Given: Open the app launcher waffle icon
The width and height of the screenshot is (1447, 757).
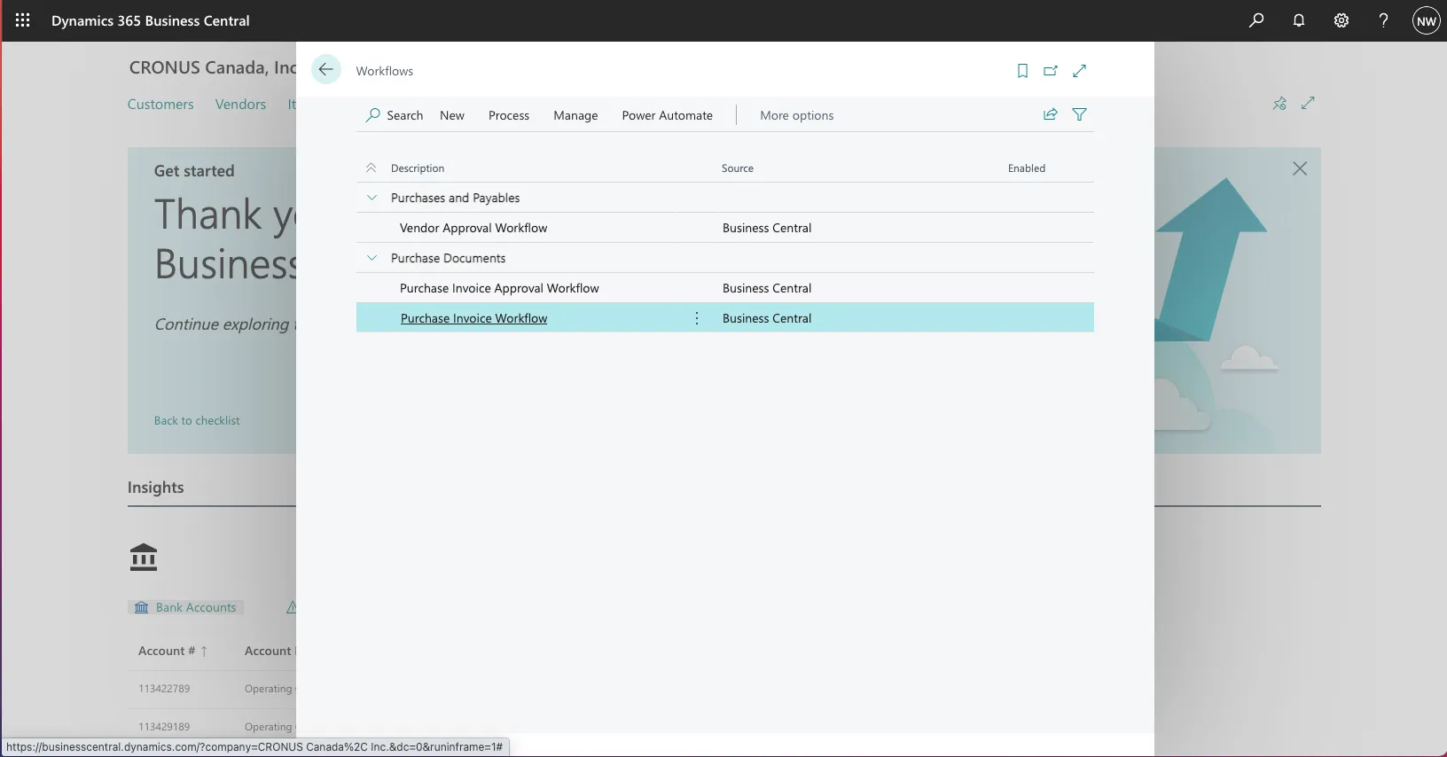Looking at the screenshot, I should pos(23,20).
